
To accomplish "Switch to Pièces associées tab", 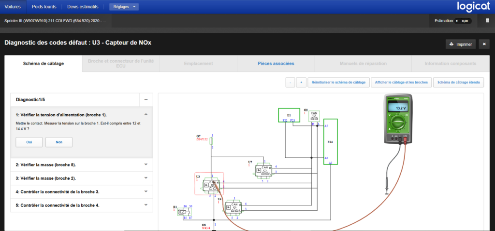I will (x=276, y=64).
